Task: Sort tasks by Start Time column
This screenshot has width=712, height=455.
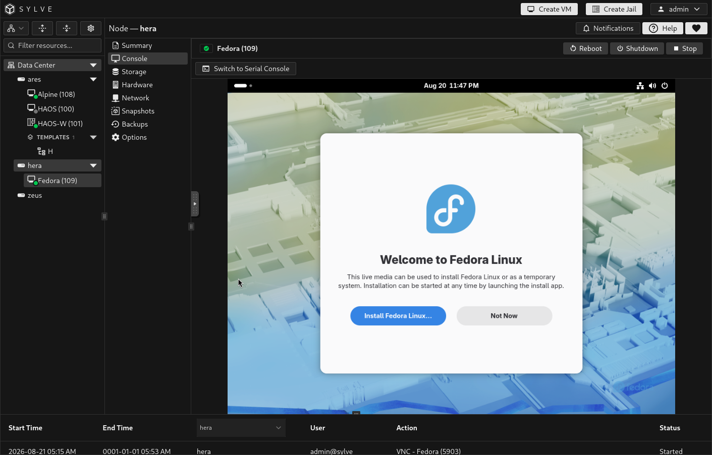Action: click(x=25, y=428)
